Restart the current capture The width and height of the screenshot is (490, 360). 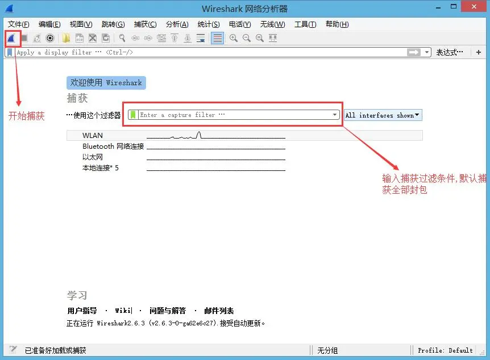tap(37, 38)
